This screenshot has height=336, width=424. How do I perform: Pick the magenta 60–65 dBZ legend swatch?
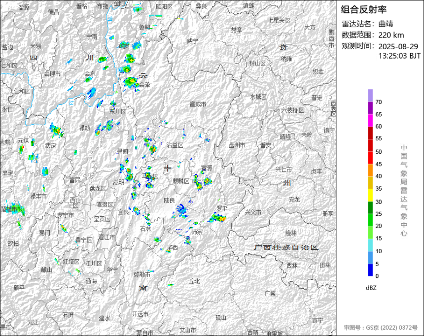(x=370, y=120)
